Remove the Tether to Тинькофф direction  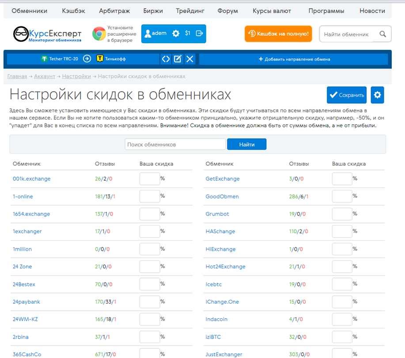point(190,59)
